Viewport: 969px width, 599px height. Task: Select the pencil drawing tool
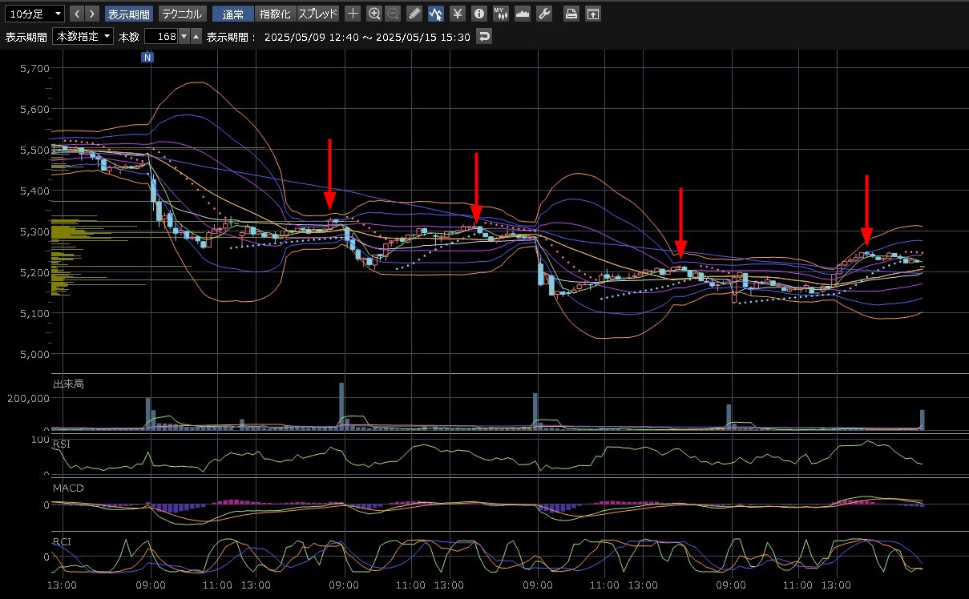point(414,14)
